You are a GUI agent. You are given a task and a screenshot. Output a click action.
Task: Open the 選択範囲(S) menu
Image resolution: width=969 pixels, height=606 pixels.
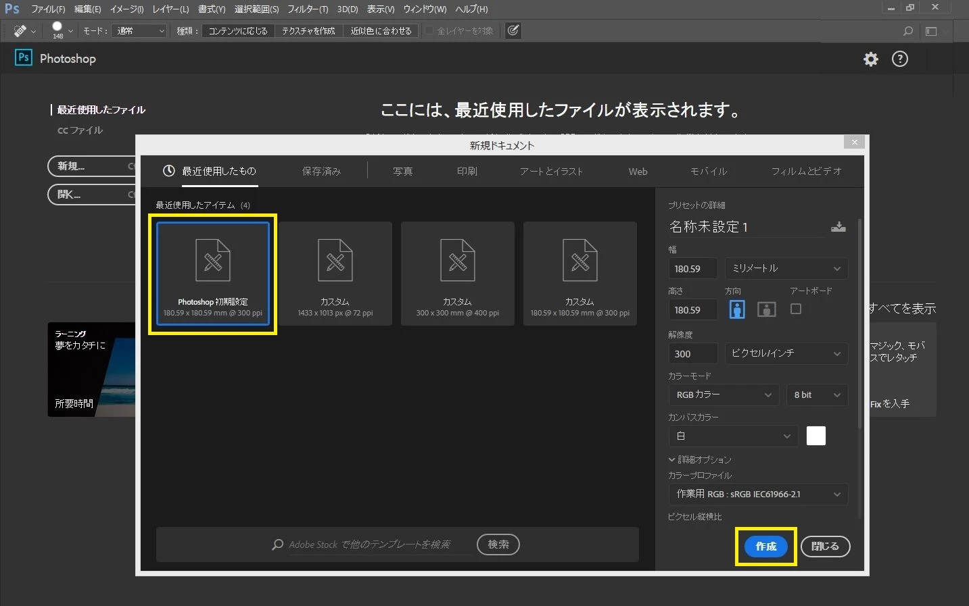(257, 9)
